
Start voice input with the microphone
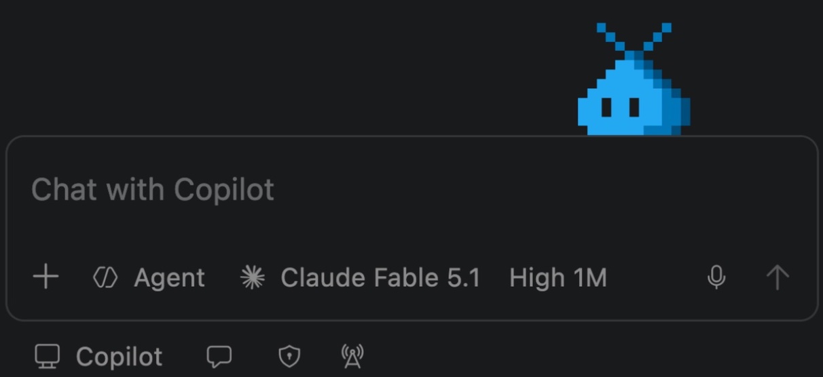716,277
